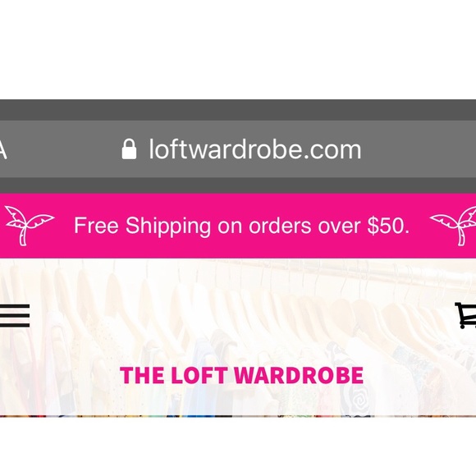This screenshot has width=476, height=476.
Task: Click the dark strip above the address bar
Action: [x=238, y=110]
